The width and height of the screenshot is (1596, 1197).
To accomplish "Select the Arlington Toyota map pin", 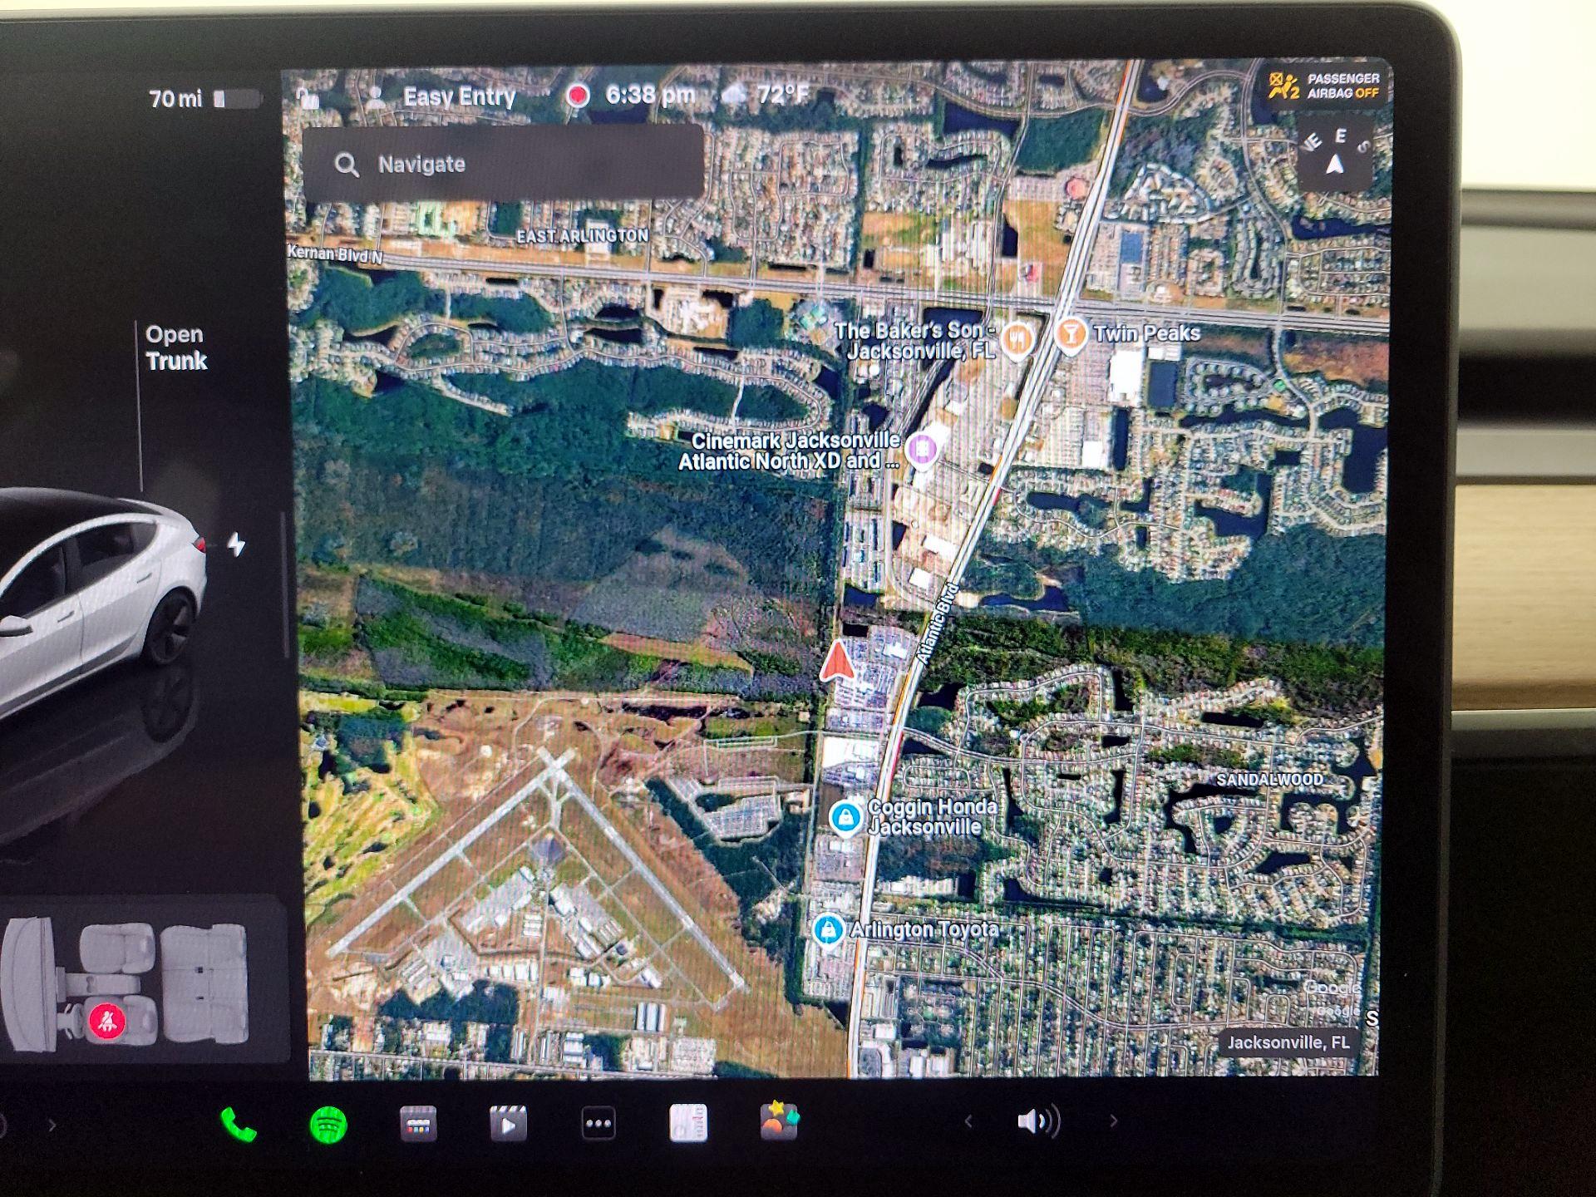I will coord(828,929).
